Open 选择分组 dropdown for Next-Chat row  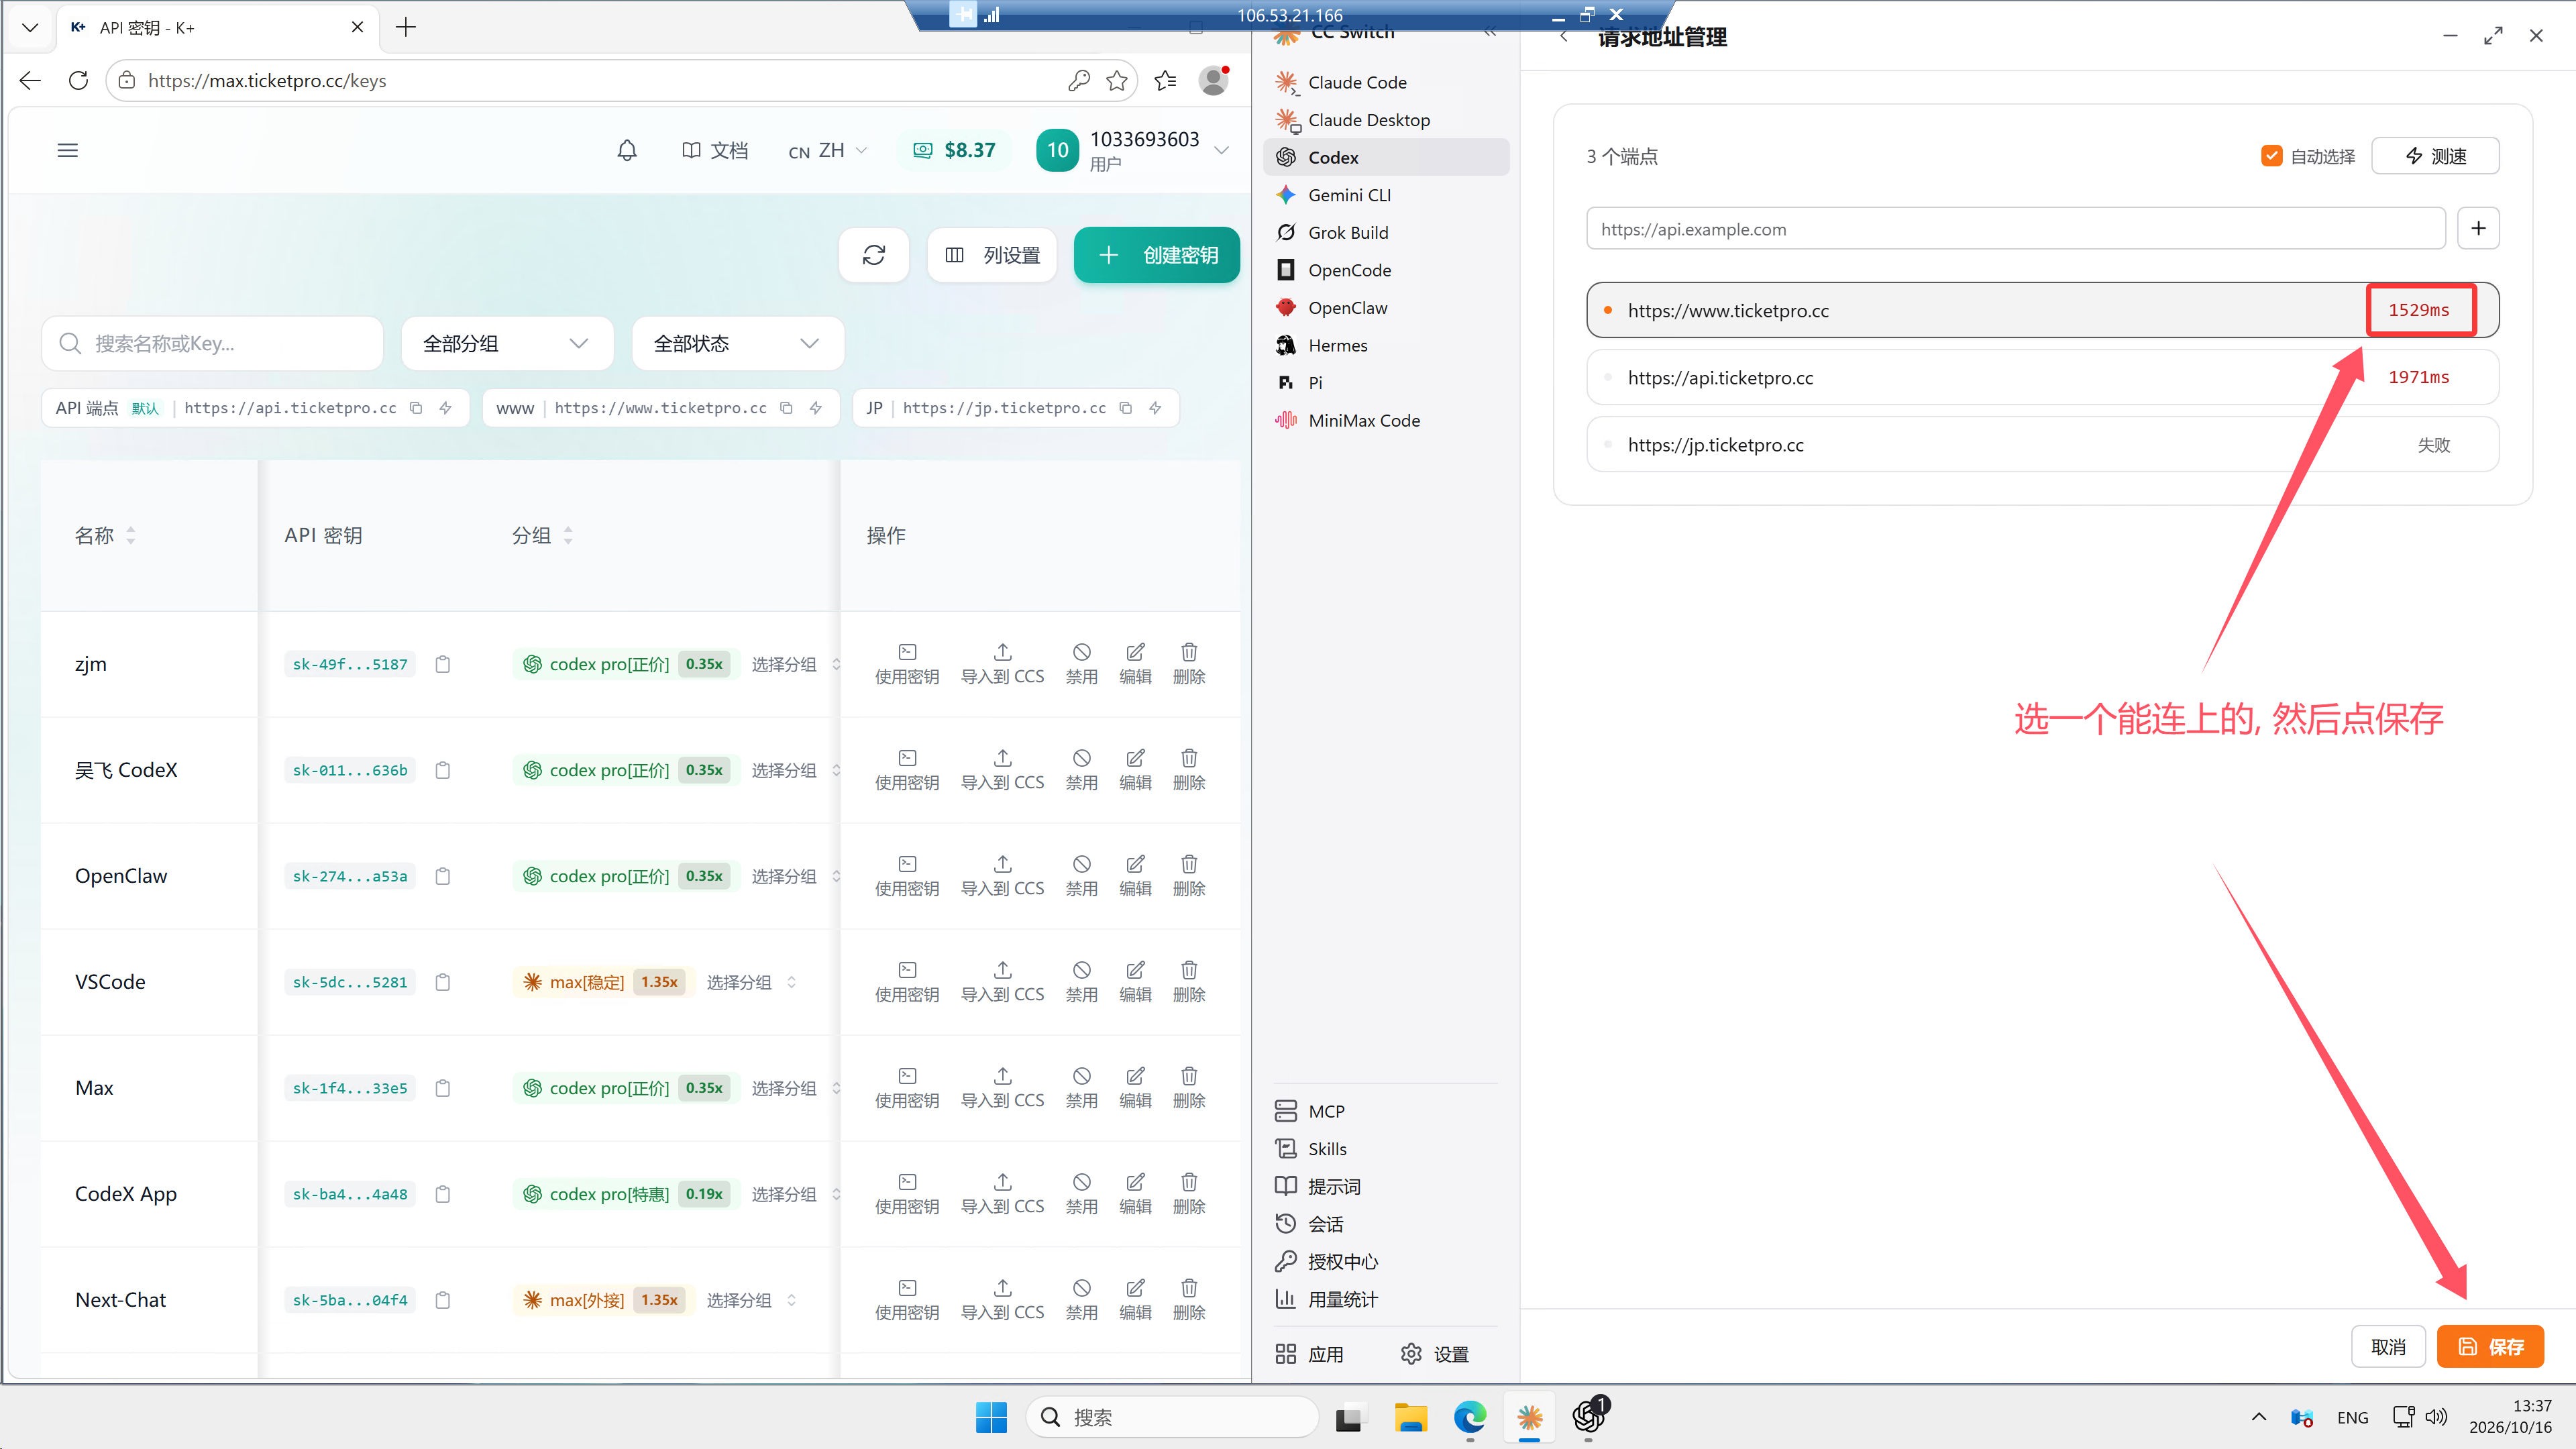click(x=751, y=1300)
